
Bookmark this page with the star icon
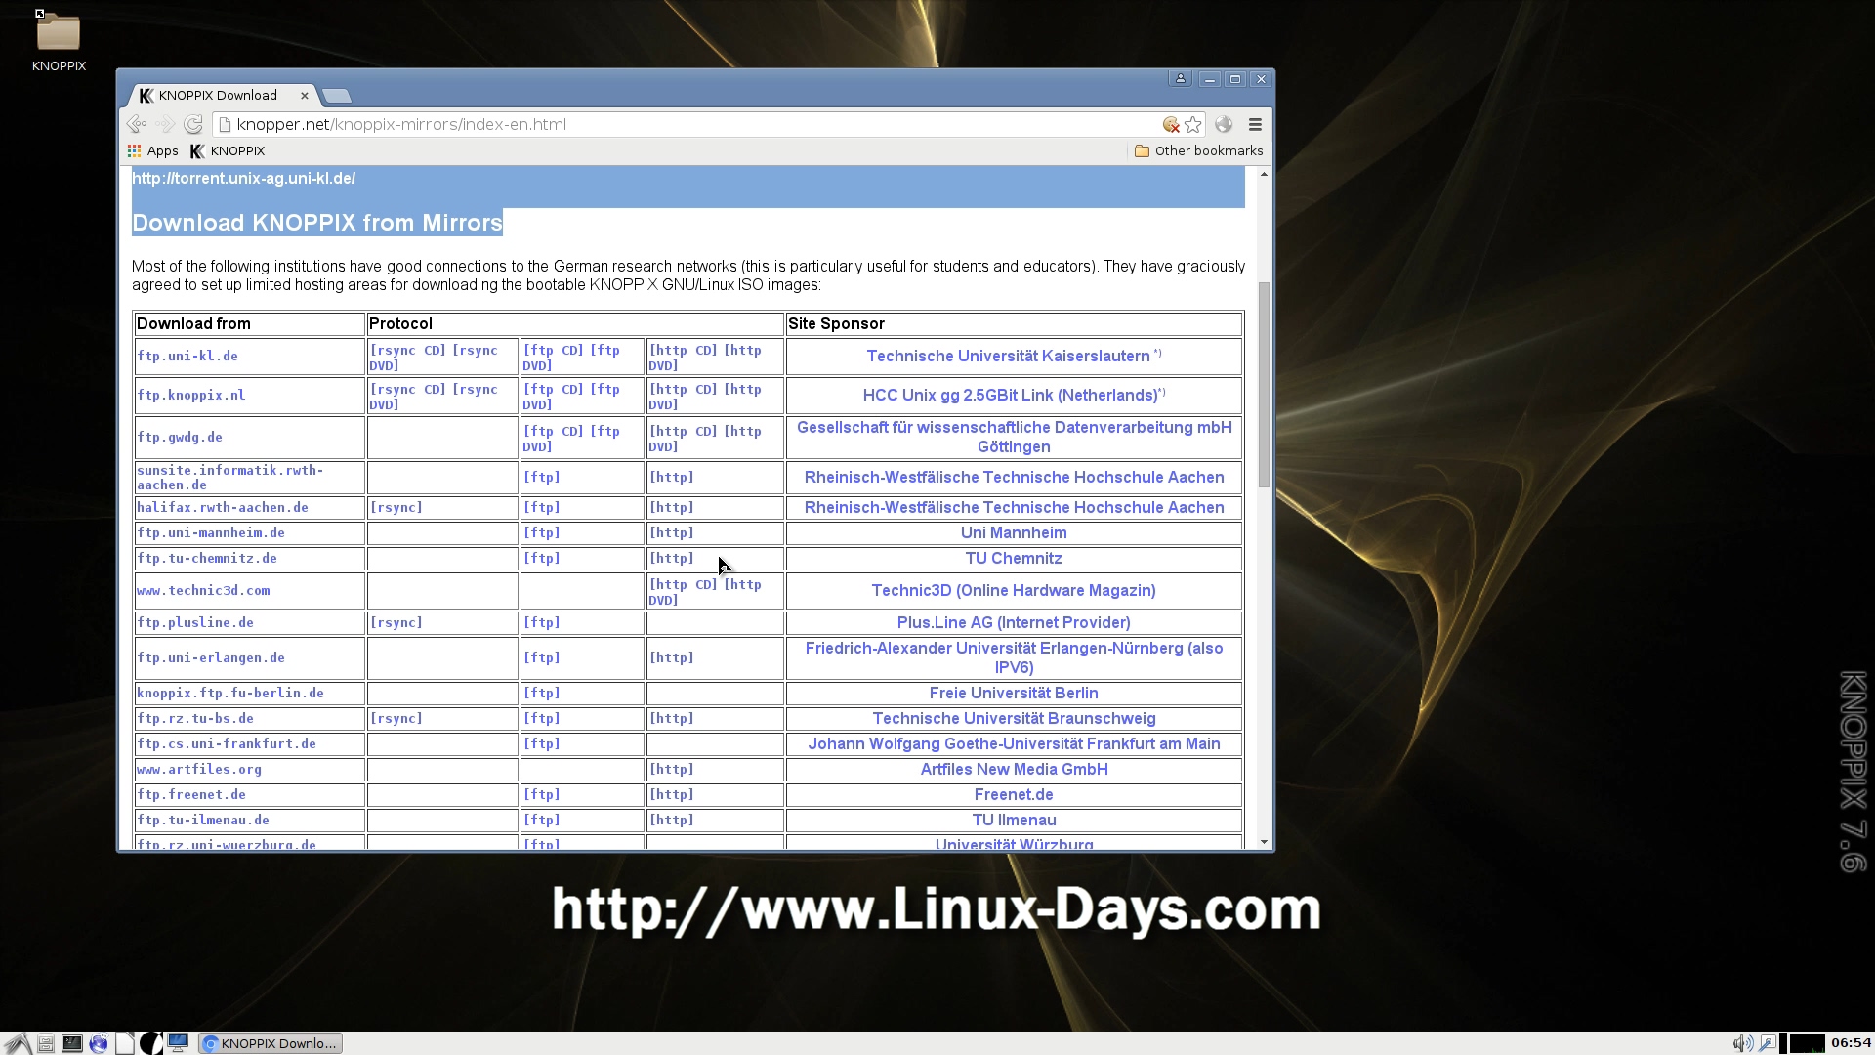[x=1192, y=124]
